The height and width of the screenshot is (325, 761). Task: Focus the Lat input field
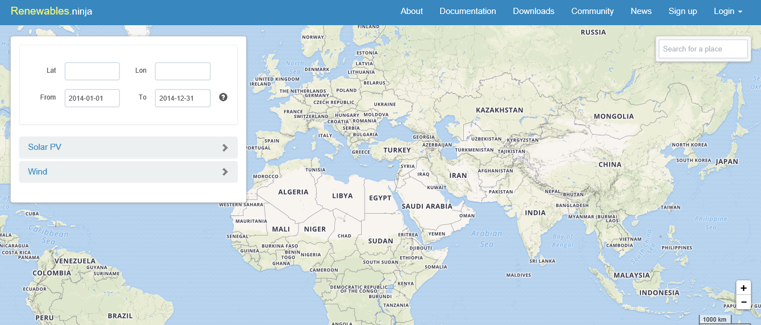[x=92, y=71]
